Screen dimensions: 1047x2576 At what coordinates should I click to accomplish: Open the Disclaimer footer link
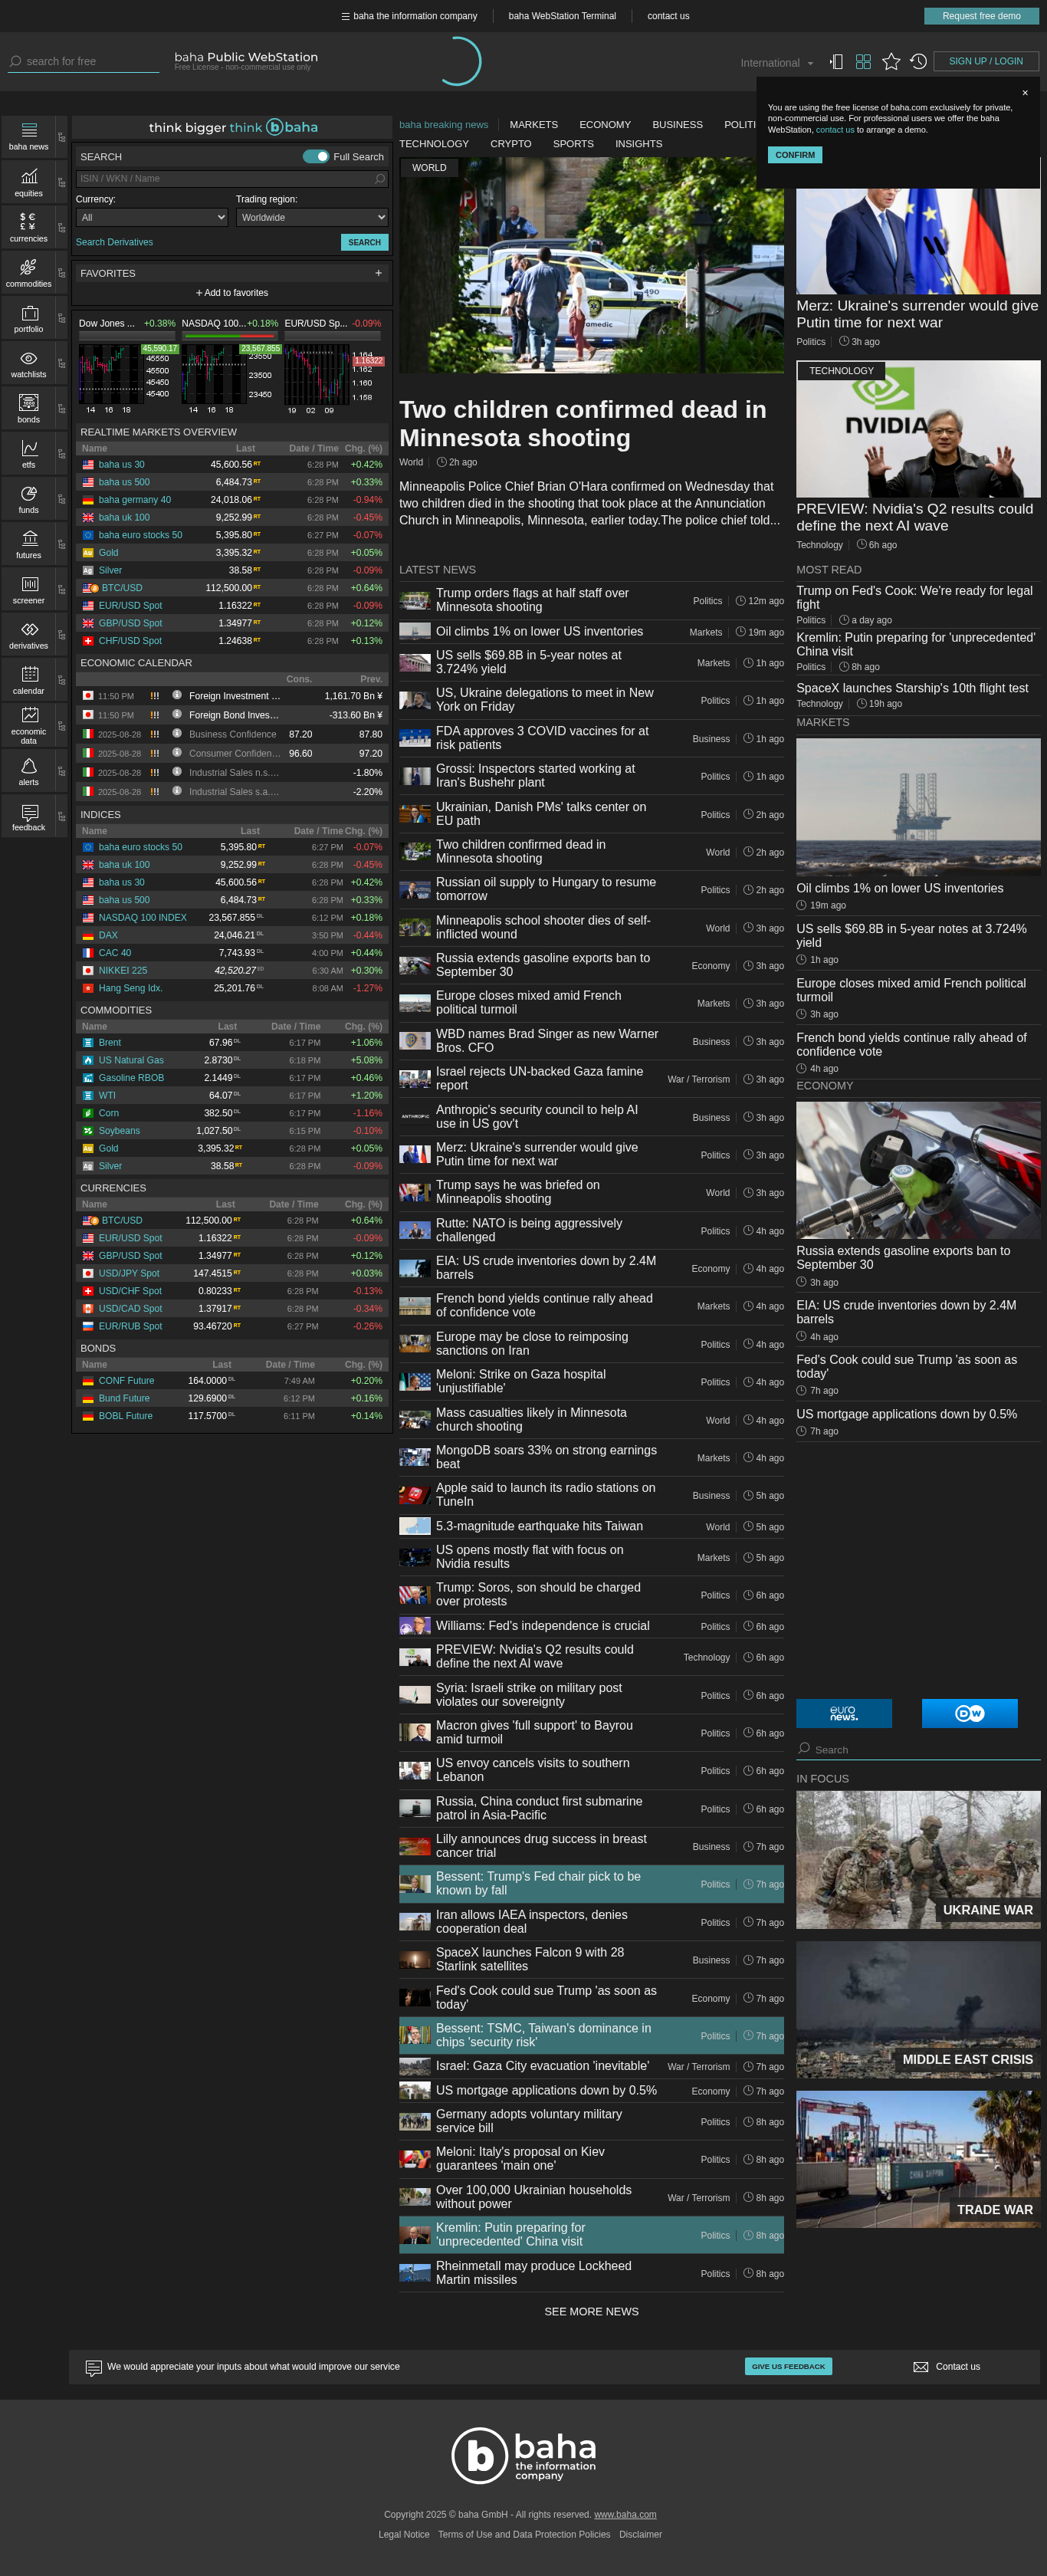coord(640,2534)
